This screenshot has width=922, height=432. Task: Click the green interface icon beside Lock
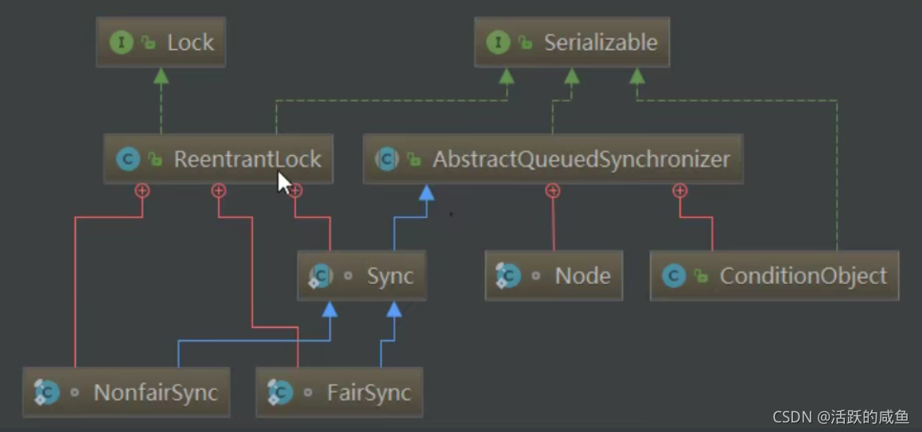pyautogui.click(x=121, y=42)
